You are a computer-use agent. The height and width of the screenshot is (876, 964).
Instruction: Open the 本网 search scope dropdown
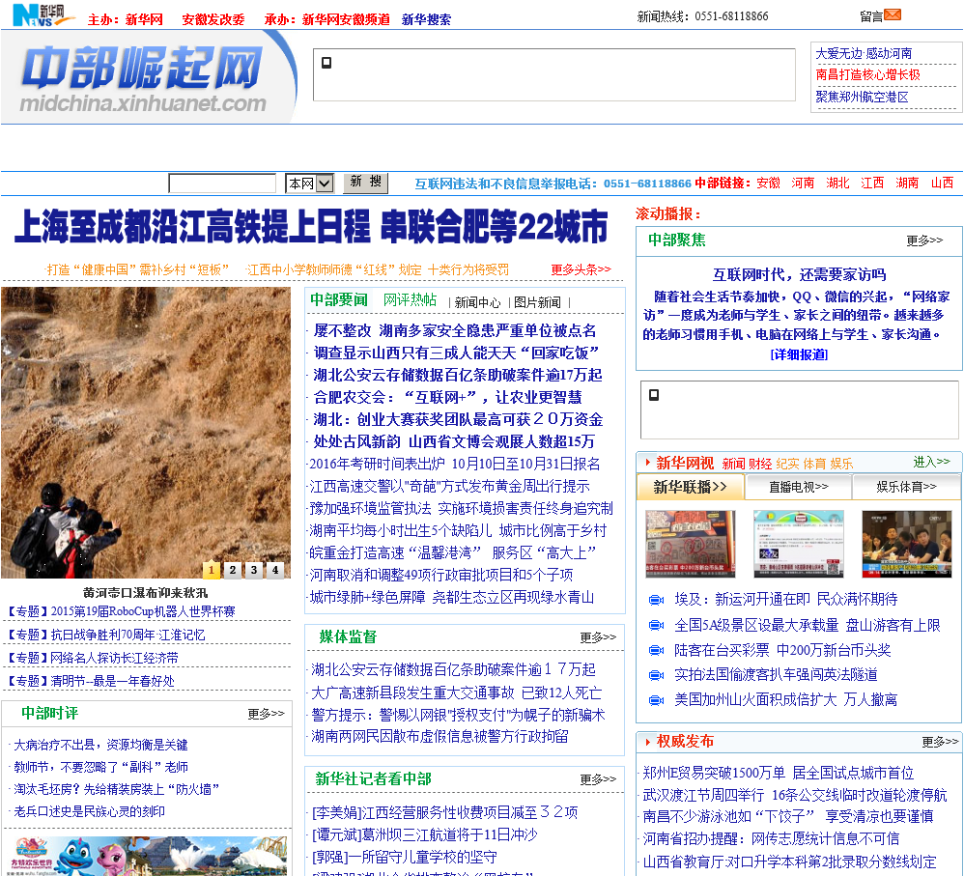pyautogui.click(x=309, y=184)
